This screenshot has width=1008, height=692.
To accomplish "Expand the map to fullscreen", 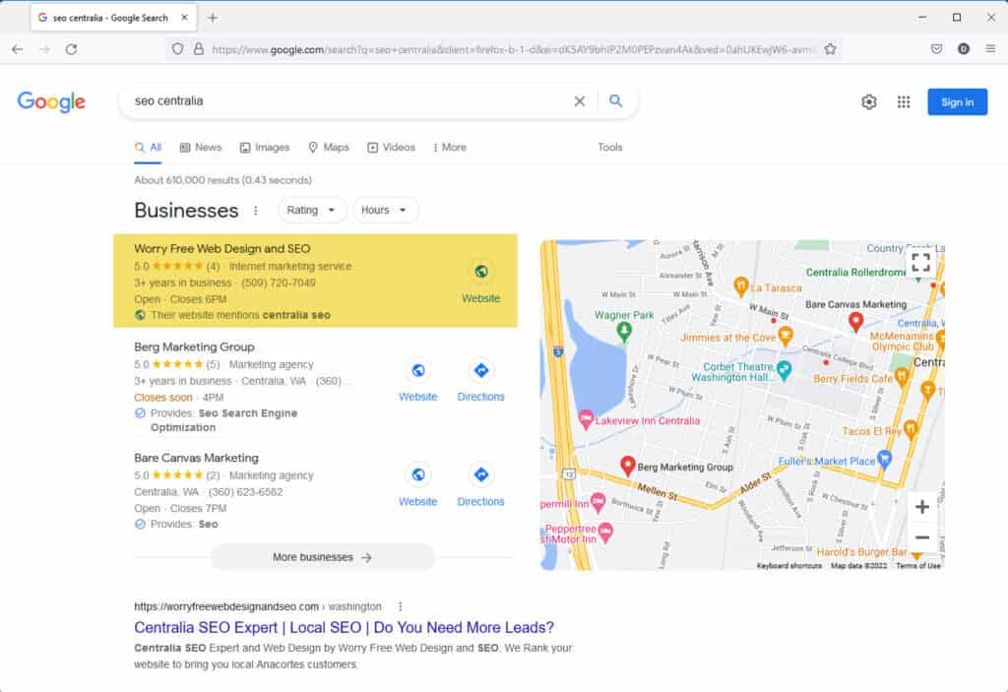I will click(x=921, y=263).
